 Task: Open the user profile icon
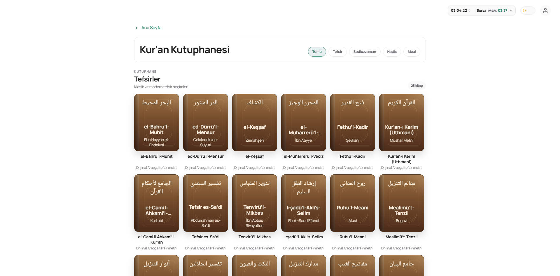click(545, 11)
